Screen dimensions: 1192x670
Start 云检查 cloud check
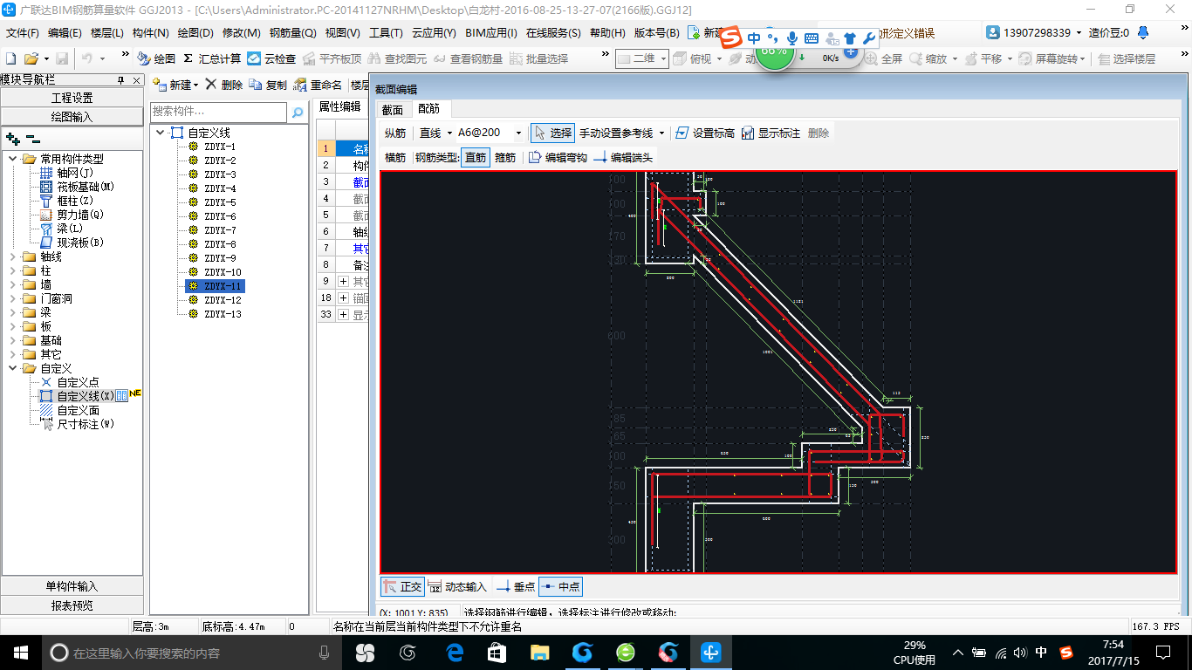point(271,58)
